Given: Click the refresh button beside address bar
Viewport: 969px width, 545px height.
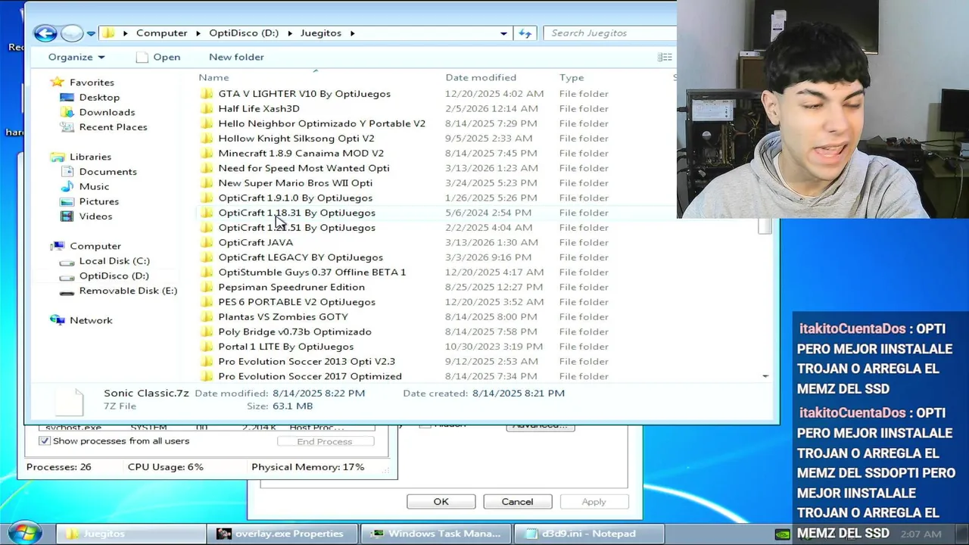Looking at the screenshot, I should (x=525, y=33).
